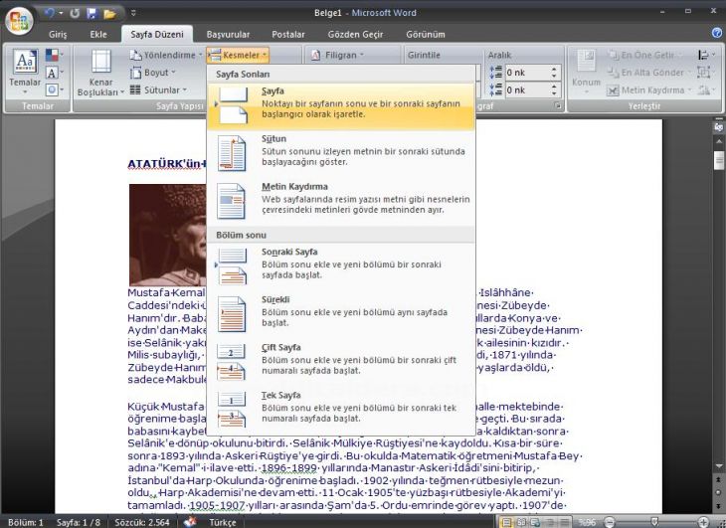Choose the Metin Kaydırma text wrapping break
Screen dimensions: 726x528
pyautogui.click(x=341, y=202)
